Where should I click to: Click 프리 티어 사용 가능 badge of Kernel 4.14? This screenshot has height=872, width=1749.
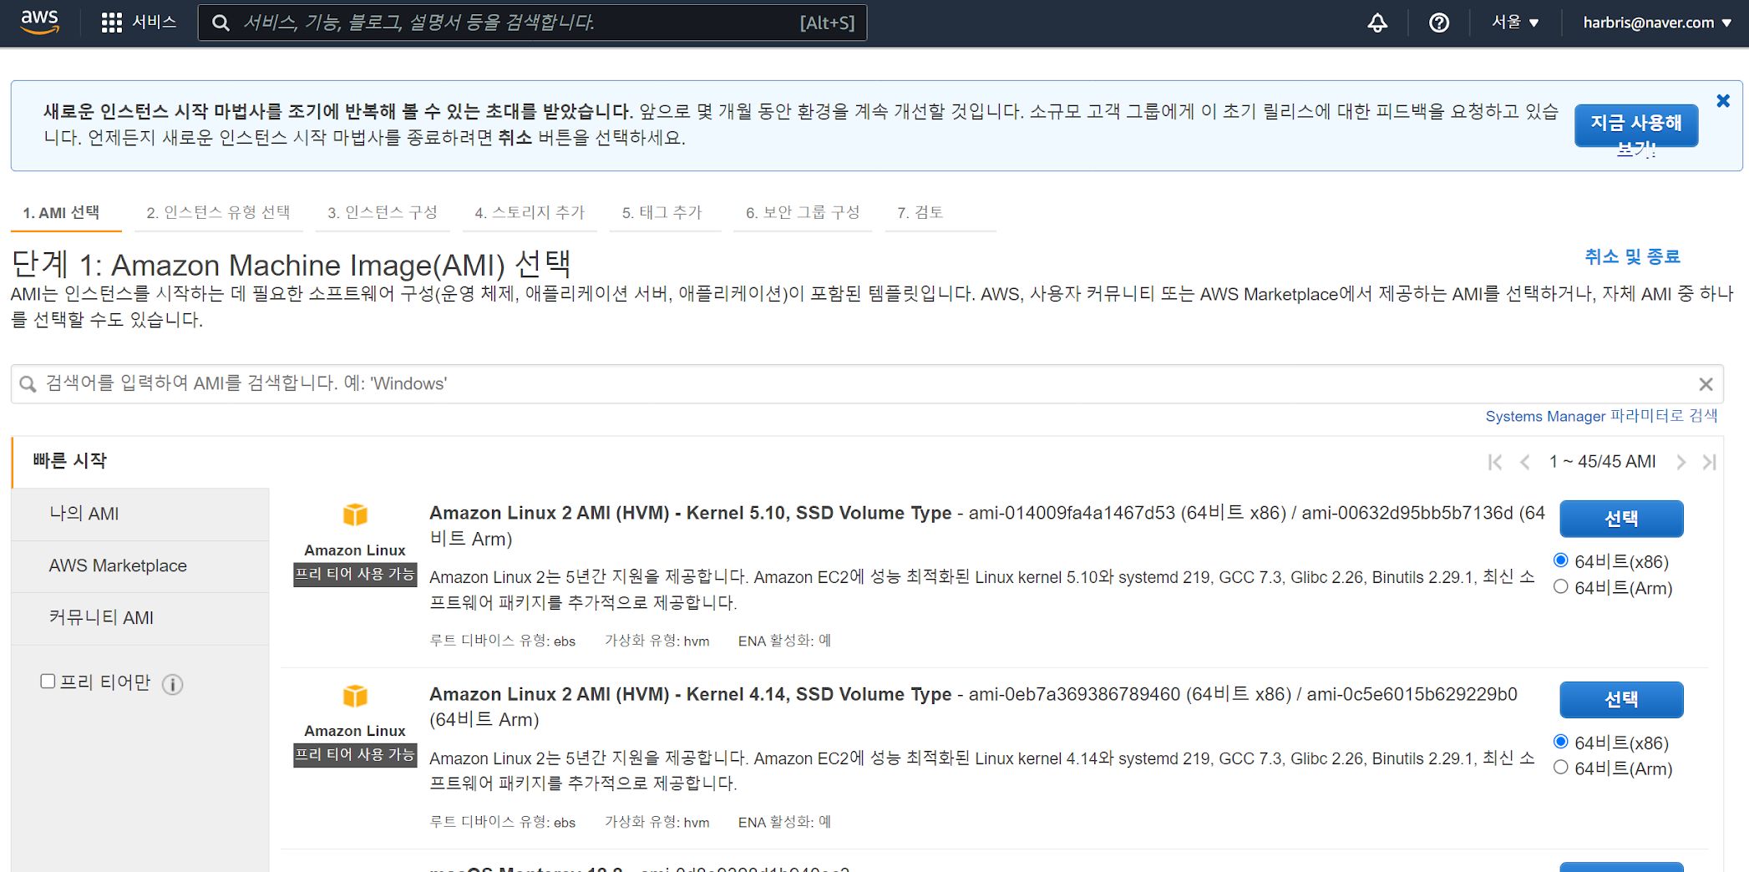(x=355, y=755)
